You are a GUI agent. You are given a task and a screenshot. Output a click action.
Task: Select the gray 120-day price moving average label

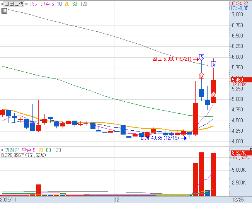click(84, 4)
